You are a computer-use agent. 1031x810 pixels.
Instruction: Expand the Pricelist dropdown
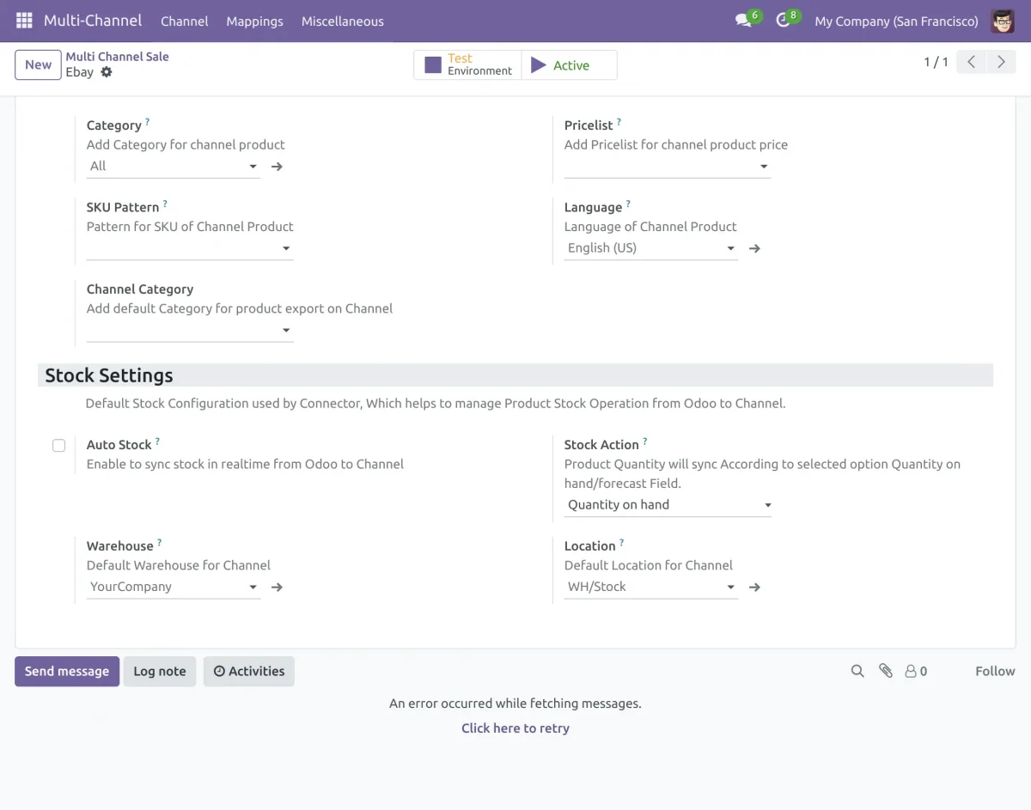(668, 167)
